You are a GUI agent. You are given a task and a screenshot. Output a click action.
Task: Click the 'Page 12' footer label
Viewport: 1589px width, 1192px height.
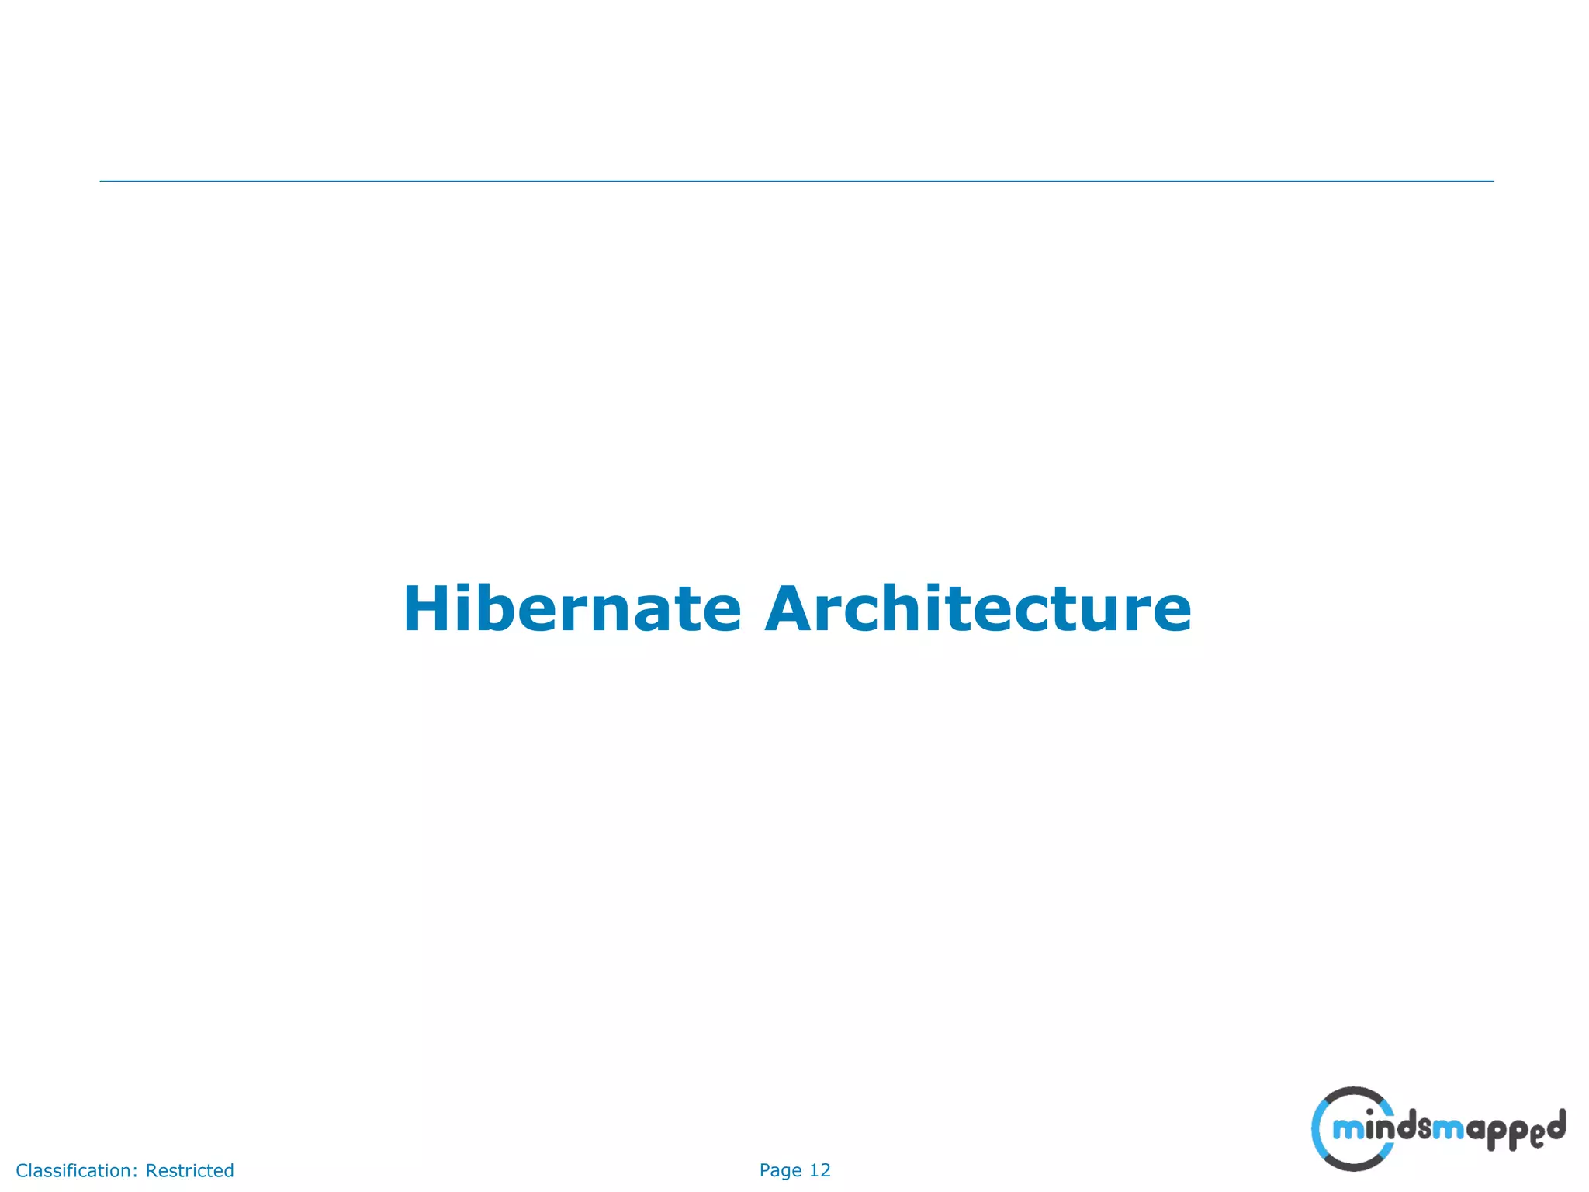(x=794, y=1169)
